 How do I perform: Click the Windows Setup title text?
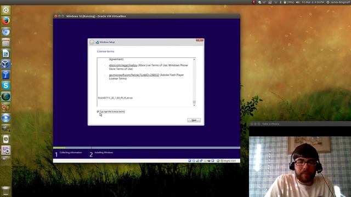coord(107,42)
